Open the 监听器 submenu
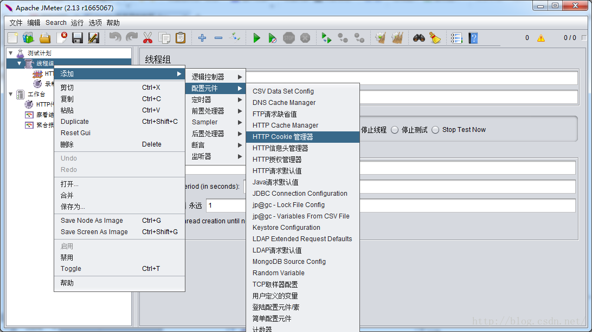Viewport: 592px width, 332px height. point(216,156)
